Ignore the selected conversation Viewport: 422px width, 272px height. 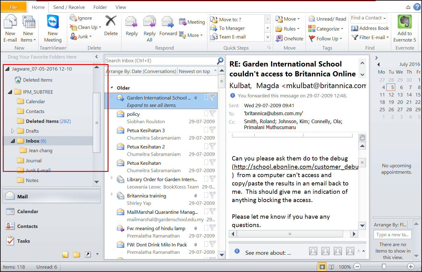(81, 18)
